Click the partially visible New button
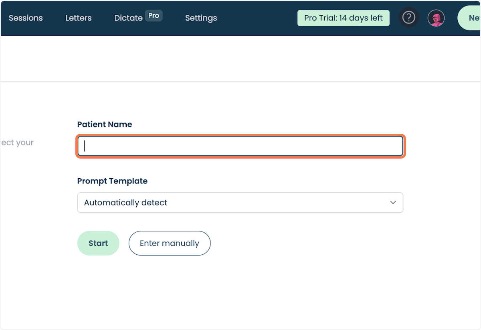The height and width of the screenshot is (330, 481). click(469, 18)
